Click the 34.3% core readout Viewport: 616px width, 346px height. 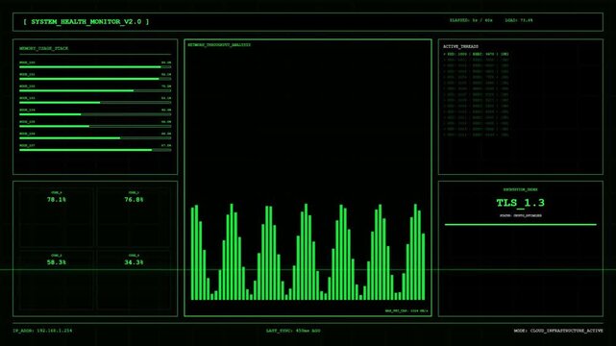tap(134, 262)
